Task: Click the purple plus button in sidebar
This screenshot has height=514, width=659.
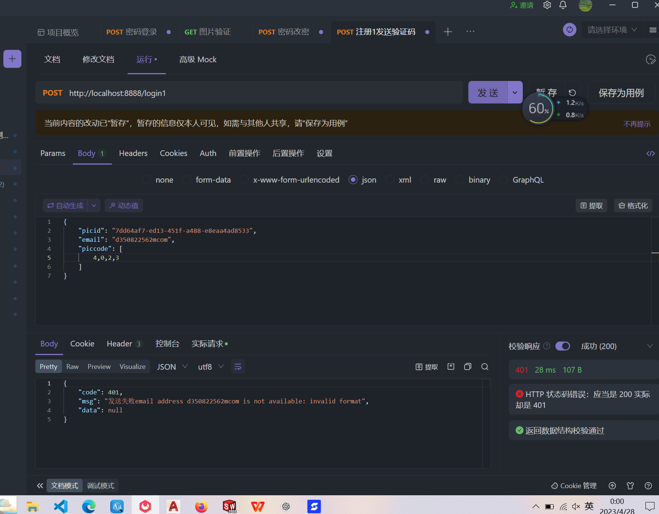Action: 12,59
